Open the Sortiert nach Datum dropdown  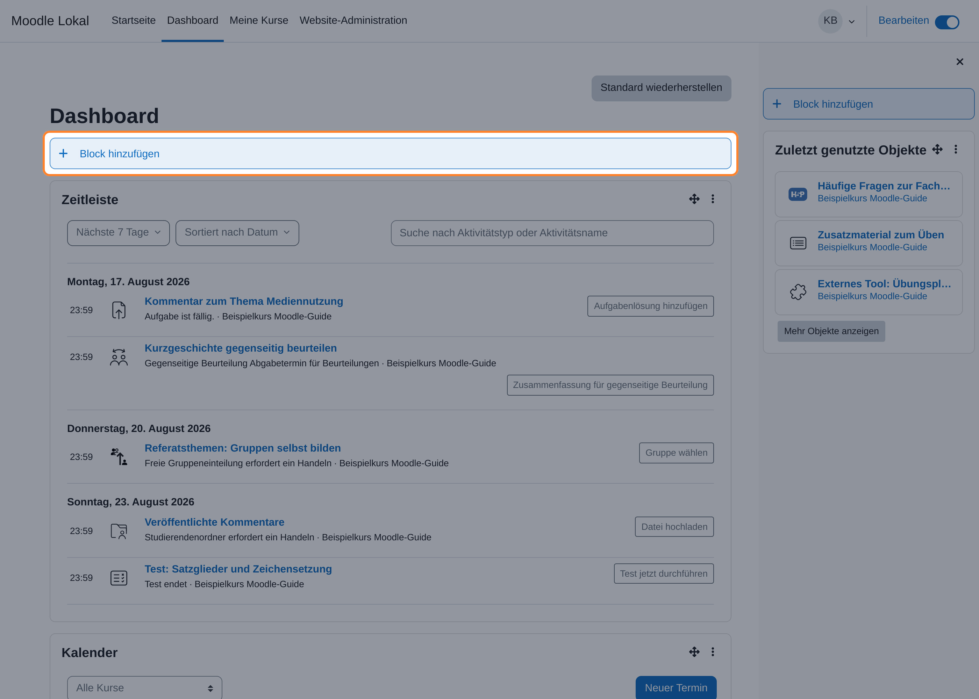click(237, 233)
